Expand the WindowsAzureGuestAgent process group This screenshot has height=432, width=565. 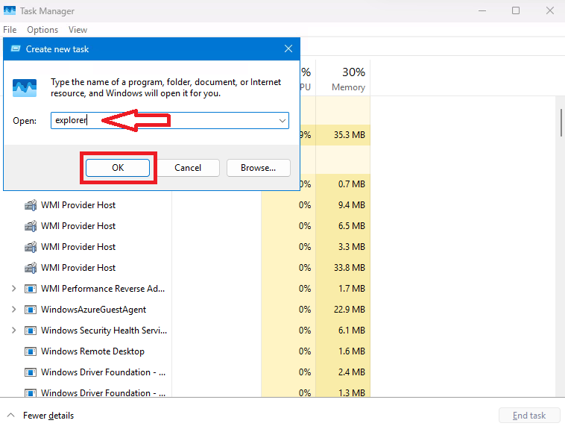(13, 310)
